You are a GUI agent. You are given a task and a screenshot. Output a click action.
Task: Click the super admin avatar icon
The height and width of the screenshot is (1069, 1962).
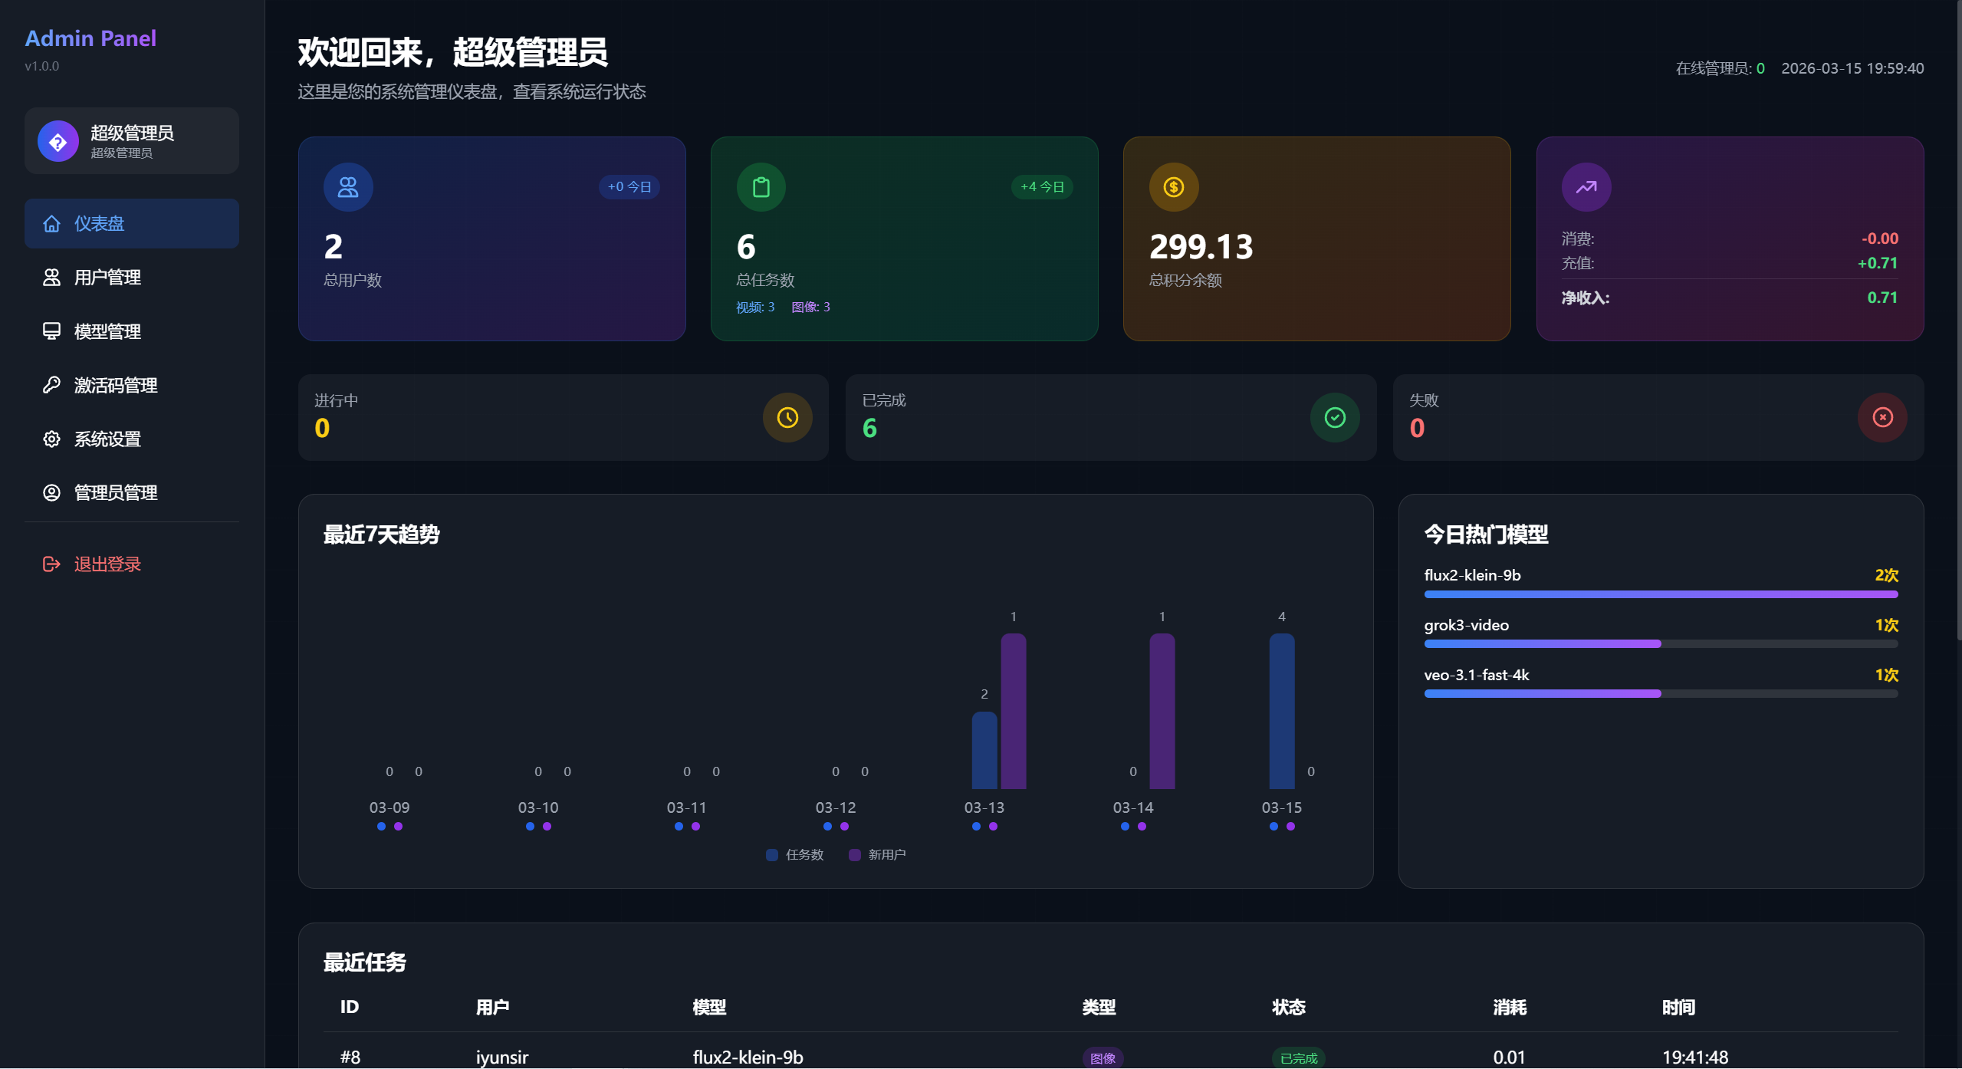tap(58, 141)
